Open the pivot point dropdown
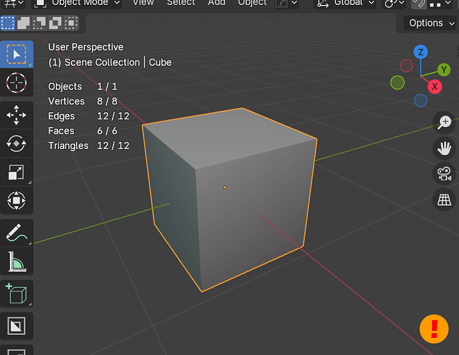The image size is (459, 355). pos(394,4)
